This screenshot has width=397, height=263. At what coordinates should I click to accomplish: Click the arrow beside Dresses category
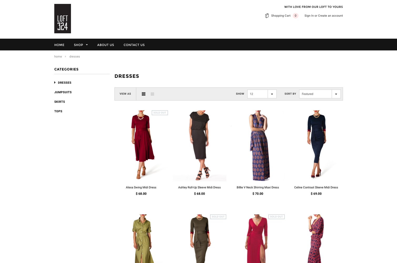[55, 83]
